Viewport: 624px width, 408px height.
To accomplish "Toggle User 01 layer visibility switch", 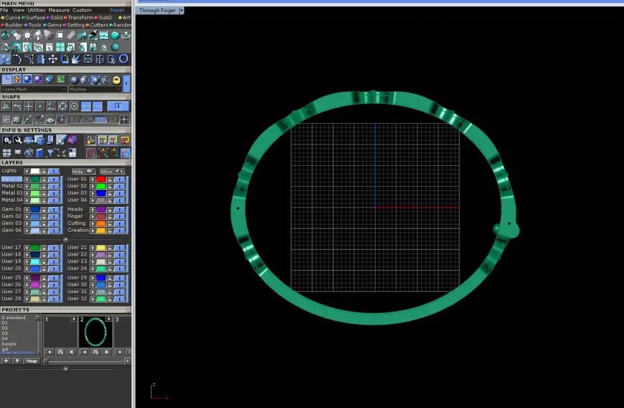I will click(x=120, y=179).
